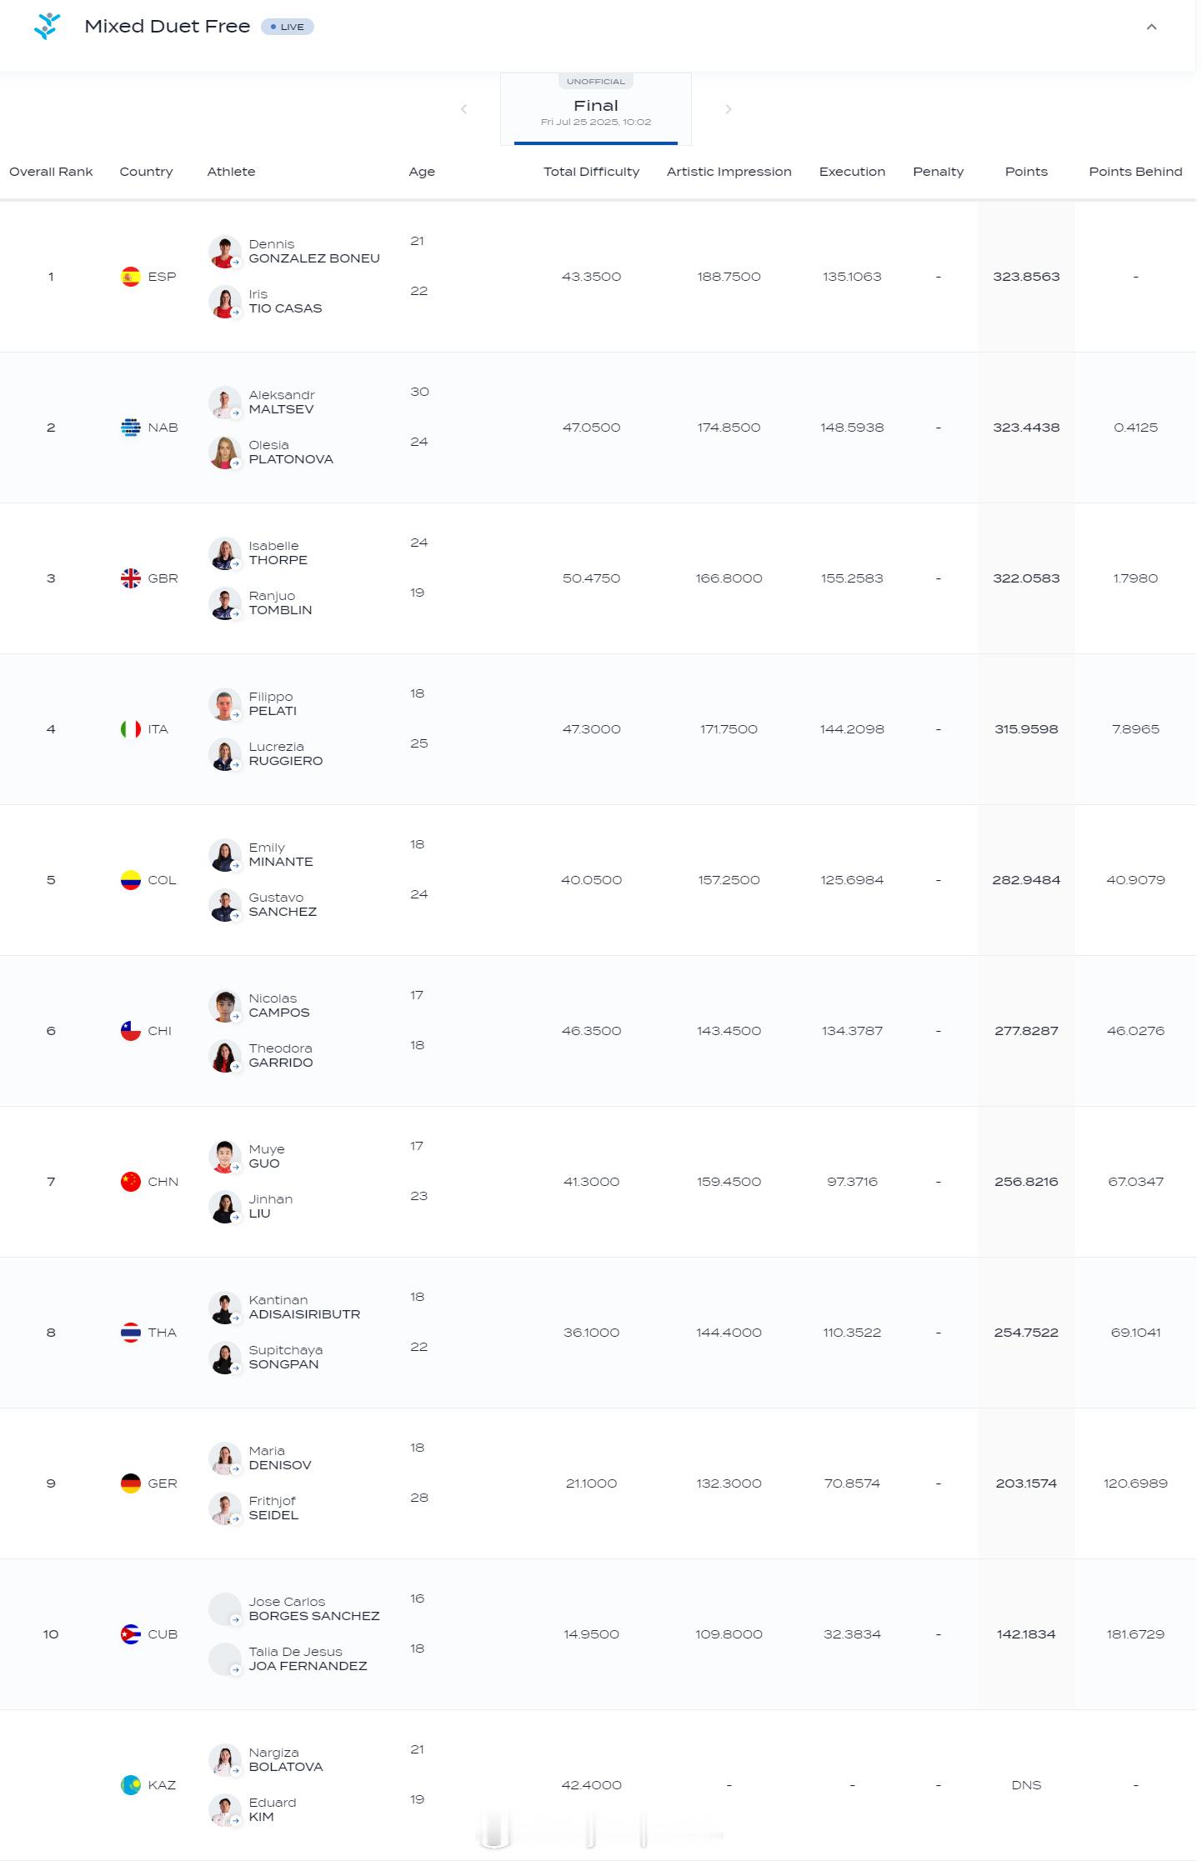Open Filippo Pelati athlete profile
Image resolution: width=1202 pixels, height=1861 pixels.
(273, 703)
